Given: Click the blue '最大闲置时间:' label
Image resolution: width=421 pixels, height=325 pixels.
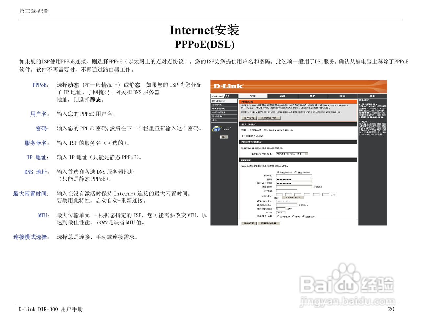Looking at the screenshot, I should pyautogui.click(x=31, y=194).
